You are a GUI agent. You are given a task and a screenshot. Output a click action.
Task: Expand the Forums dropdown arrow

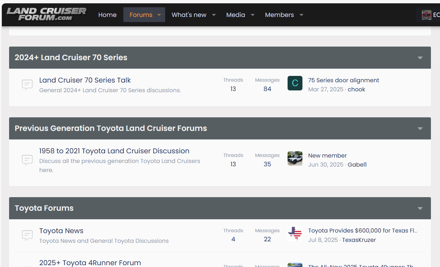click(159, 15)
